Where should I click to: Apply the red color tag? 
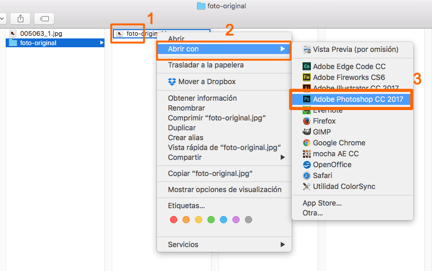174,220
